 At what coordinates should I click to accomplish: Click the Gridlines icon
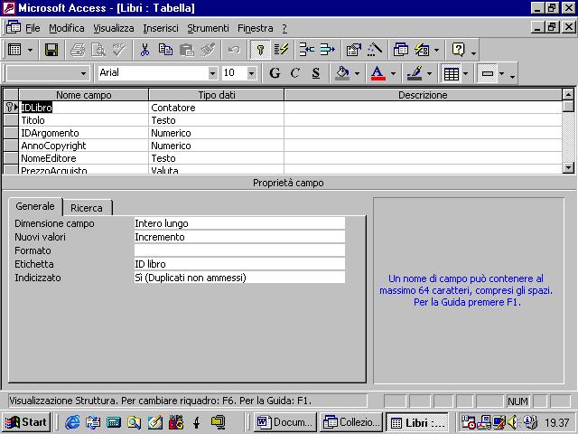click(452, 74)
